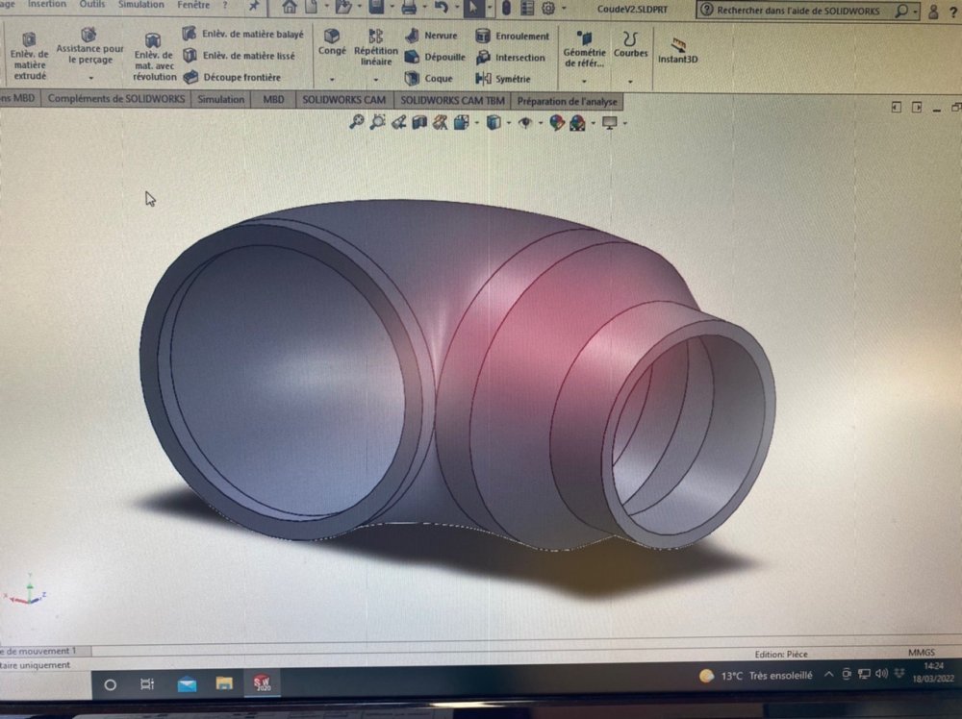Click Enlèv. de matière extrudé tool
Viewport: 962px width, 719px height.
(x=29, y=55)
